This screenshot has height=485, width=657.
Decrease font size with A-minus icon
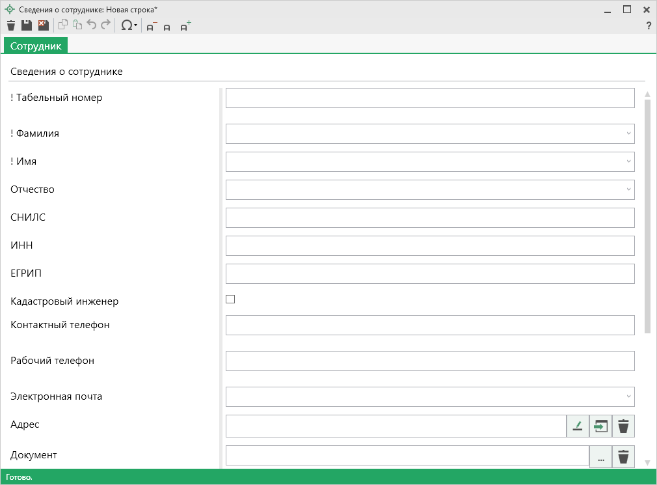pyautogui.click(x=151, y=27)
